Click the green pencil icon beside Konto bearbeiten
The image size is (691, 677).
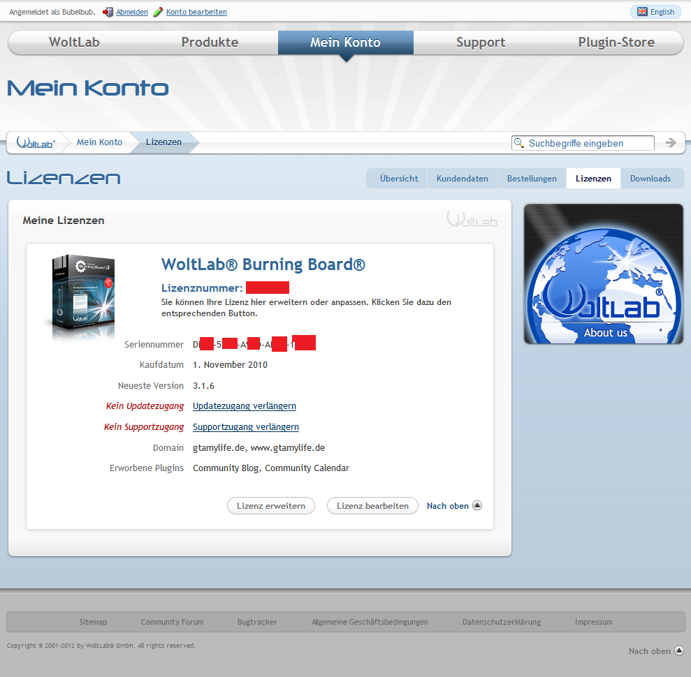pyautogui.click(x=158, y=13)
